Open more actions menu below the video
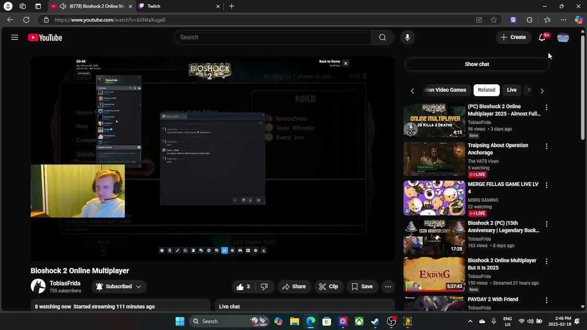587x330 pixels. (x=388, y=286)
